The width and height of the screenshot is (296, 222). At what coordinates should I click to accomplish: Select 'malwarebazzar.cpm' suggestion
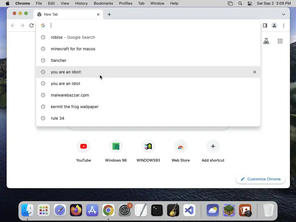pyautogui.click(x=148, y=95)
